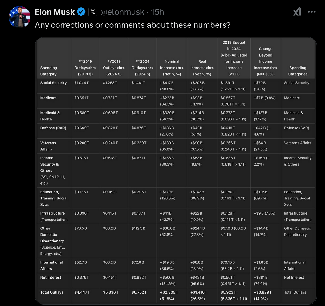Viewport: 325px width, 306px height.
Task: Click the blue verified checkmark badge
Action: coord(81,12)
